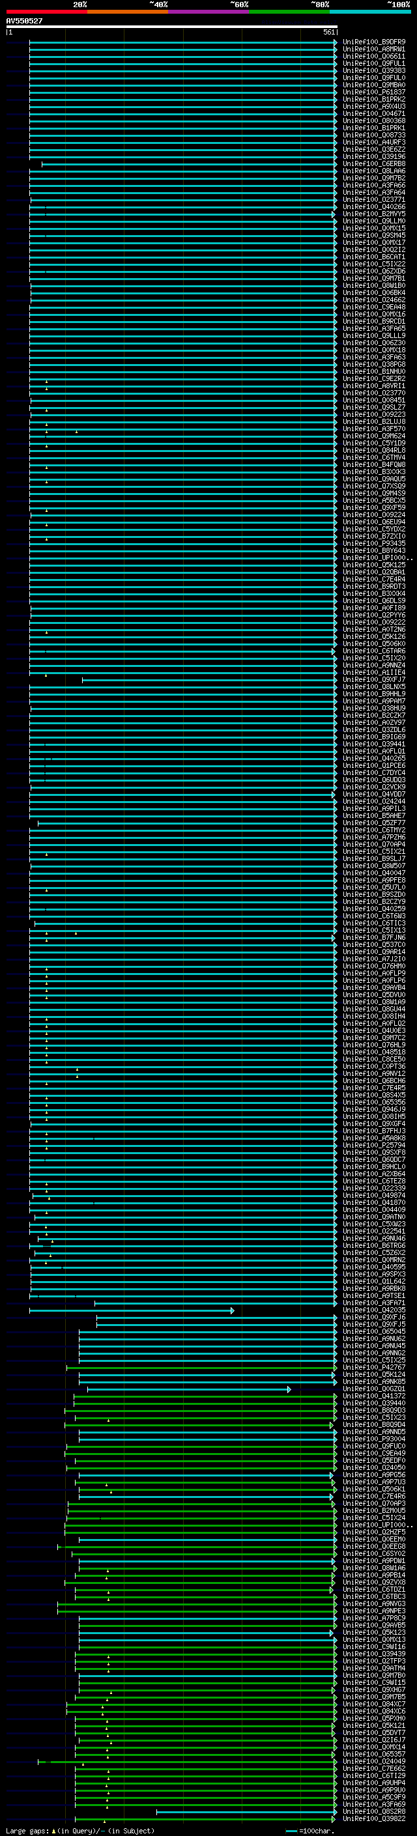Open hit UniRef100_B9DFR9

pyautogui.click(x=373, y=42)
